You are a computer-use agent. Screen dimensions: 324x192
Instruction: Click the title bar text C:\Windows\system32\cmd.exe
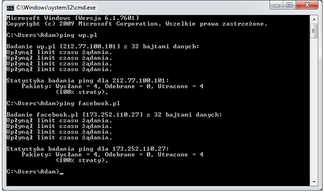pyautogui.click(x=56, y=8)
